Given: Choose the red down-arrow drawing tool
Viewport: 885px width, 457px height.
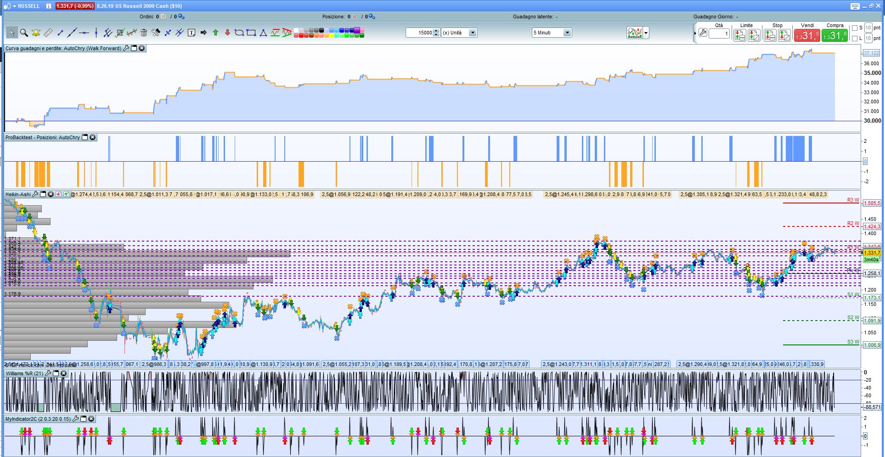Looking at the screenshot, I should point(227,33).
